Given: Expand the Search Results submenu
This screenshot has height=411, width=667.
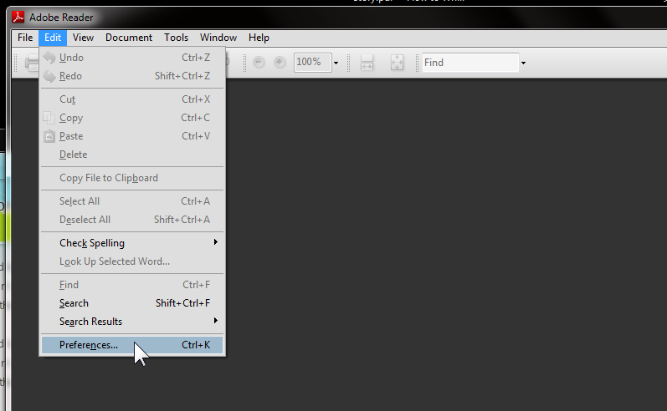Looking at the screenshot, I should tap(132, 322).
